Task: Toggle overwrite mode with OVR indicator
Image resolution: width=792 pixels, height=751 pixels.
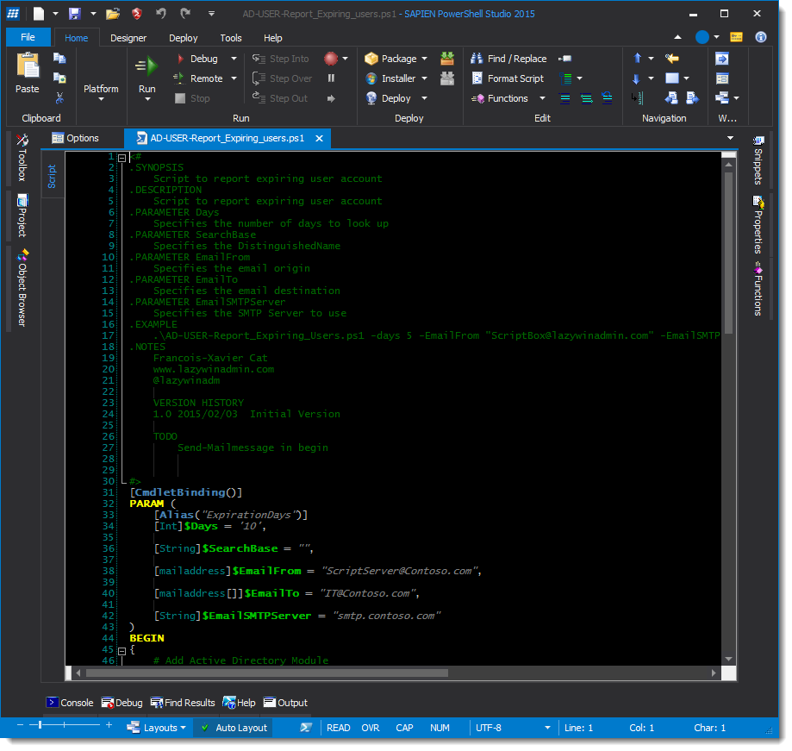Action: (370, 728)
